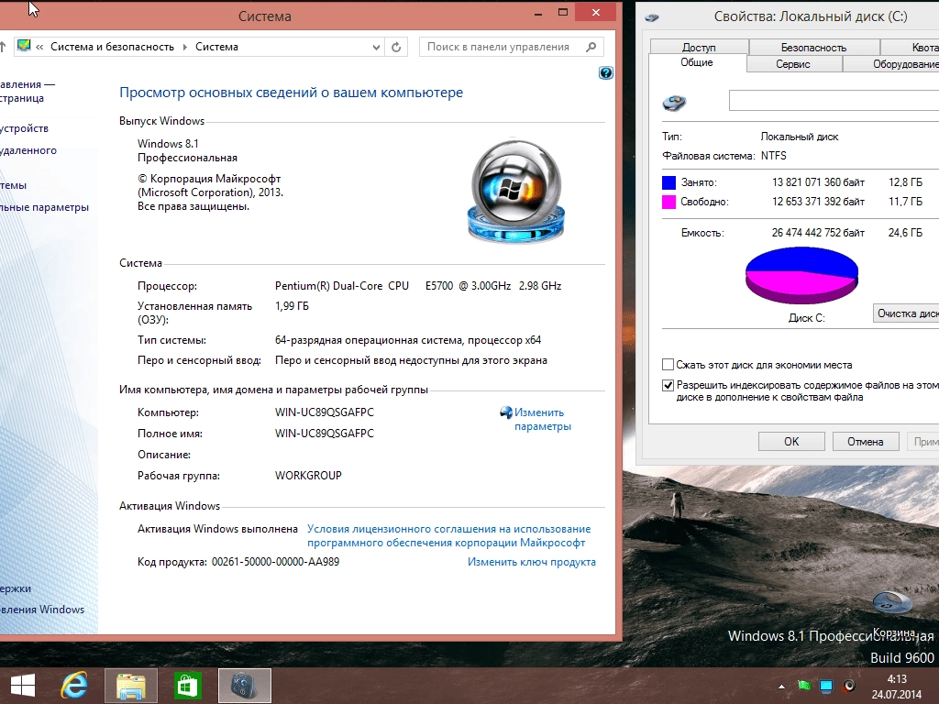This screenshot has width=939, height=704.
Task: Switch to the Сервис tab
Action: (793, 64)
